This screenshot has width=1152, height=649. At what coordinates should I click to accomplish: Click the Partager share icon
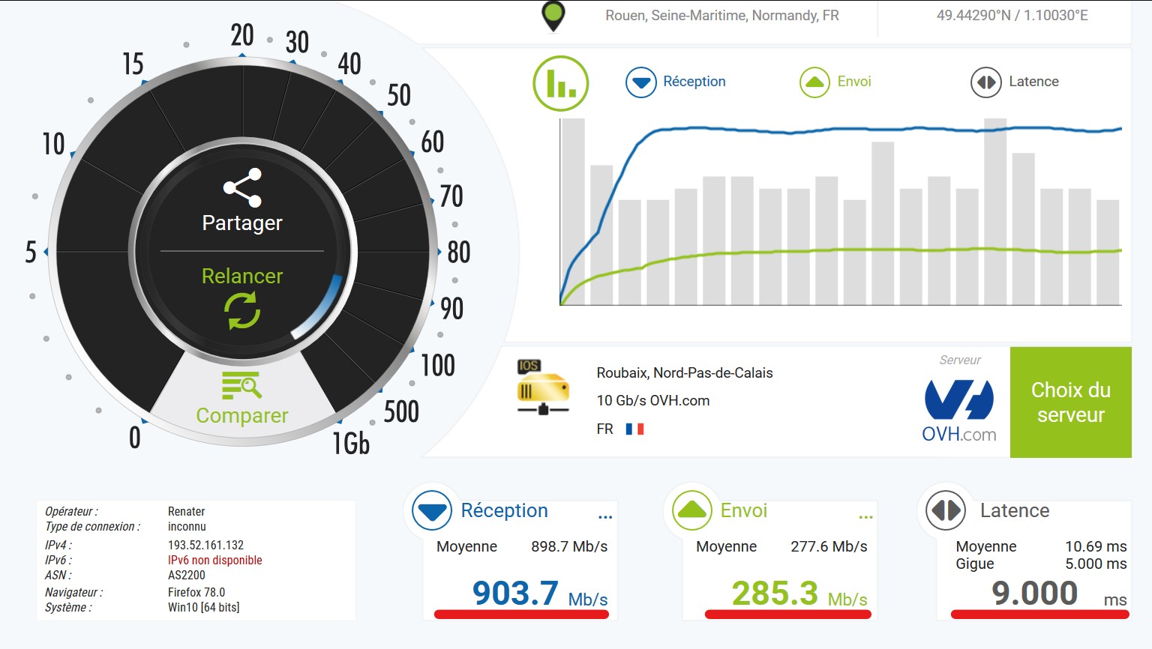(x=242, y=187)
